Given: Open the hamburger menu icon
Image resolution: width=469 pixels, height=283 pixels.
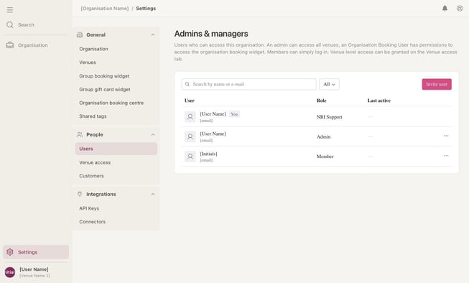Looking at the screenshot, I should 10,10.
